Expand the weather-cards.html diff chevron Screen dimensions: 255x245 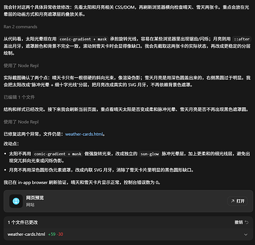[246, 235]
